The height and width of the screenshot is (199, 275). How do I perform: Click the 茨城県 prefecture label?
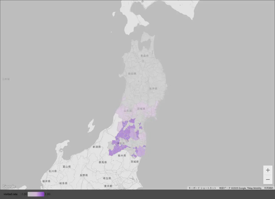coord(134,161)
